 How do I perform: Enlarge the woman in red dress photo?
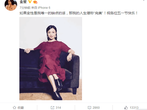(x=51, y=59)
